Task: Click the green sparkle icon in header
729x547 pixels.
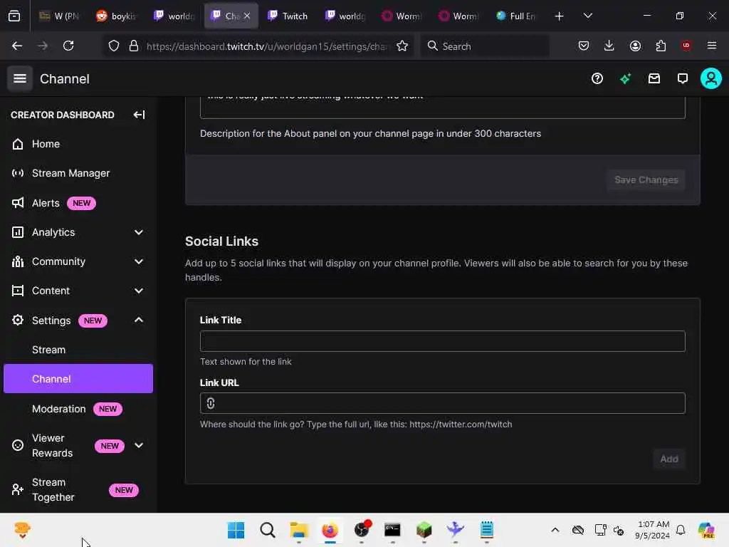Action: pos(625,78)
